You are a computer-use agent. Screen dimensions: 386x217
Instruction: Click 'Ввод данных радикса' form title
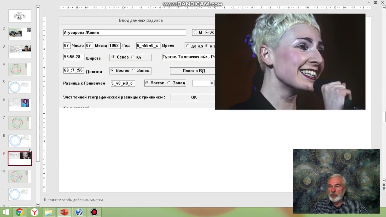point(141,20)
